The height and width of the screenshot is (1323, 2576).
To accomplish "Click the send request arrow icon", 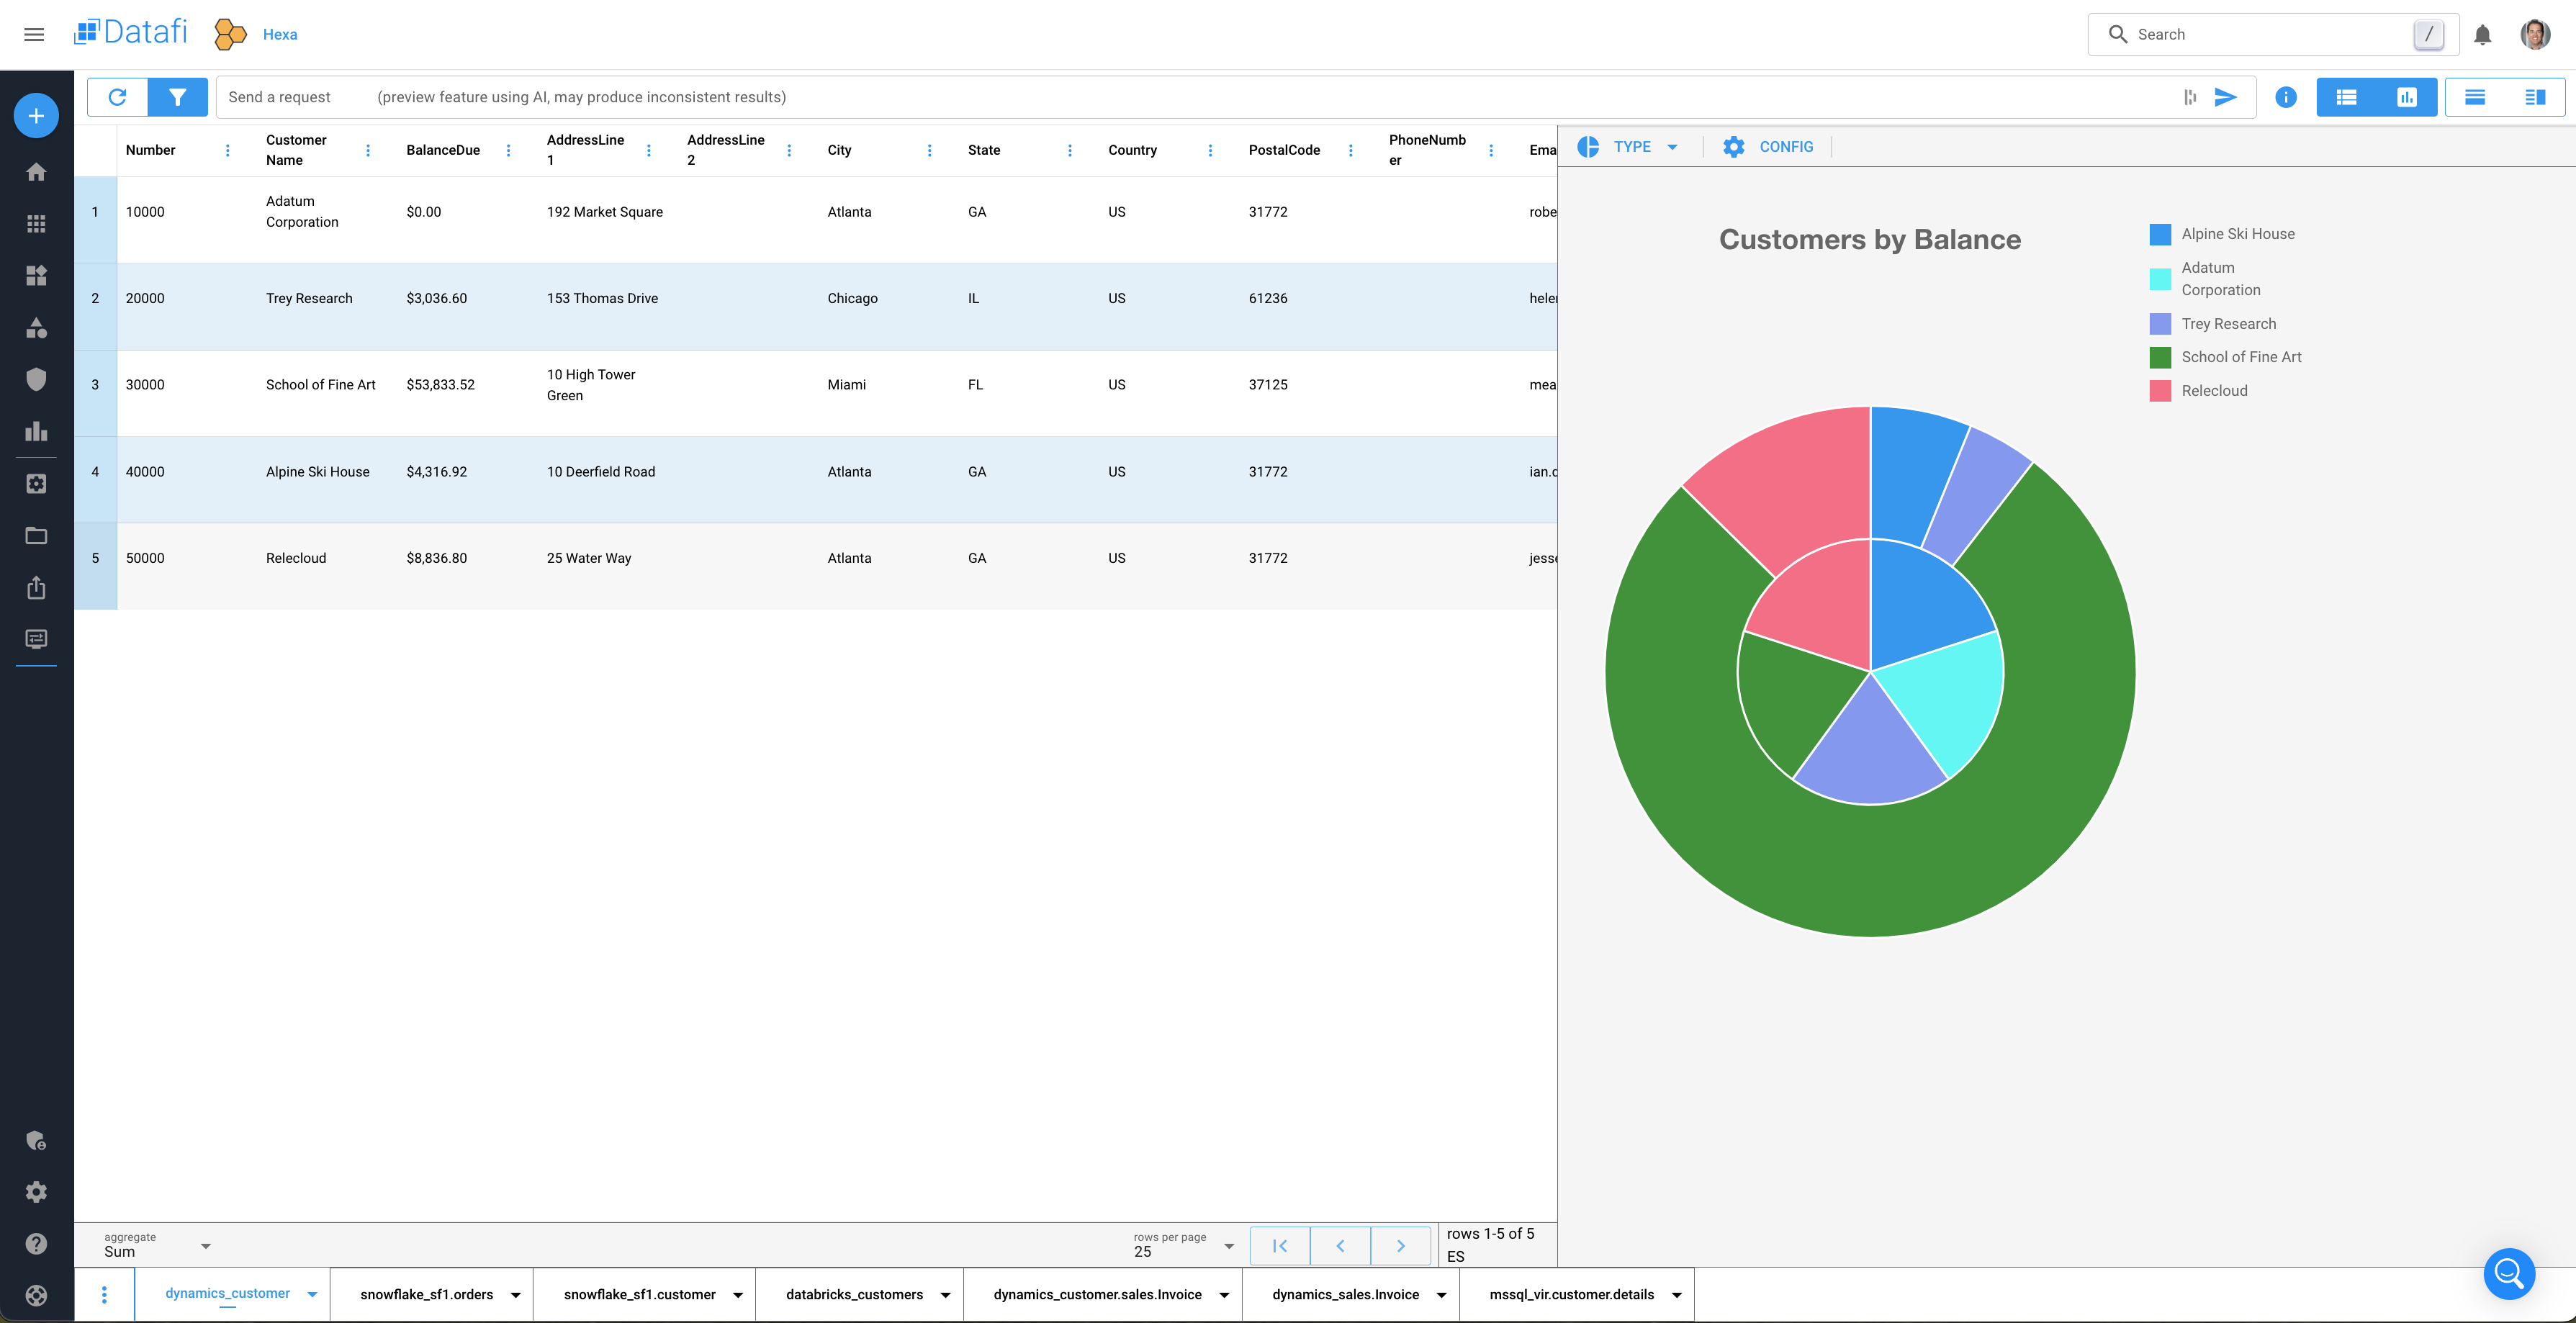I will pyautogui.click(x=2225, y=97).
